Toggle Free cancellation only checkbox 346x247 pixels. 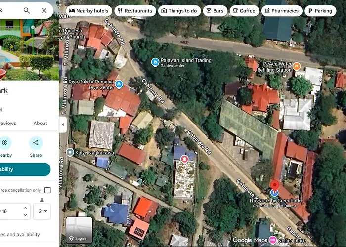(47, 190)
